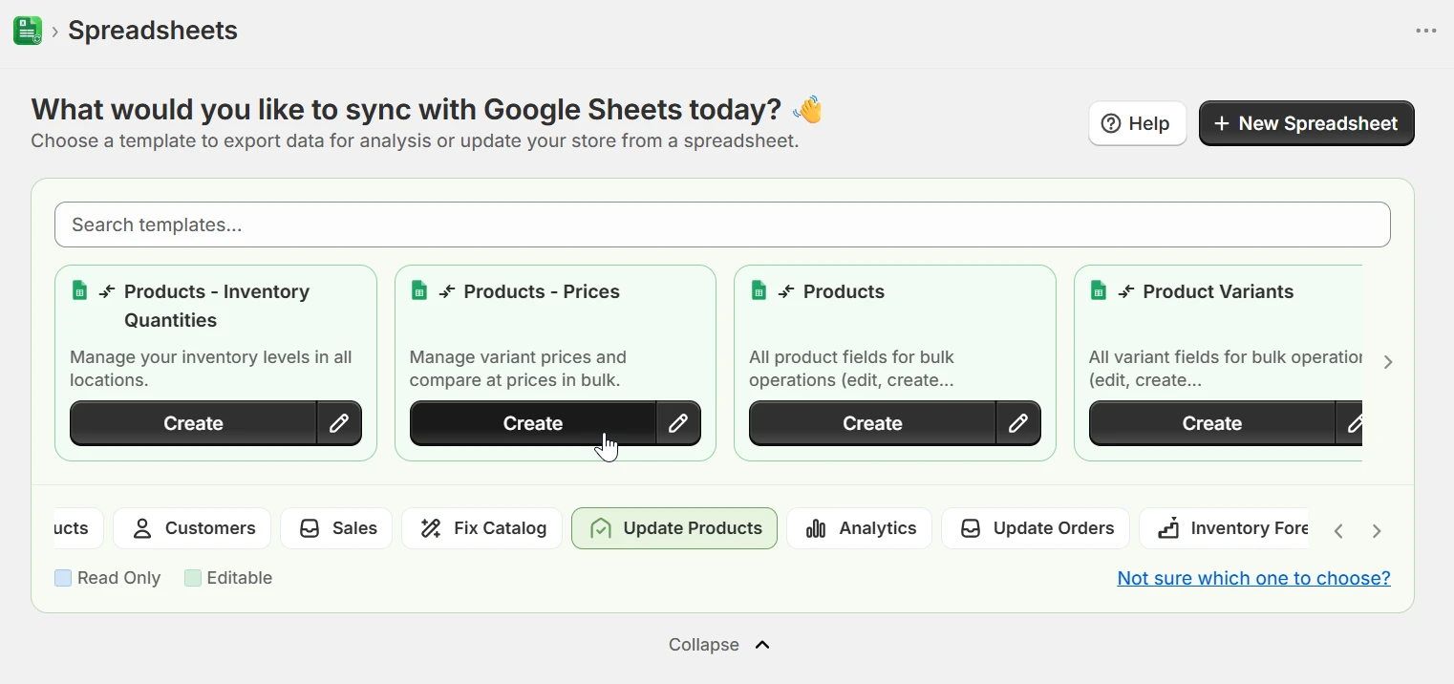This screenshot has height=684, width=1454.
Task: Click sync arrows icon on Products card
Action: pos(786,291)
